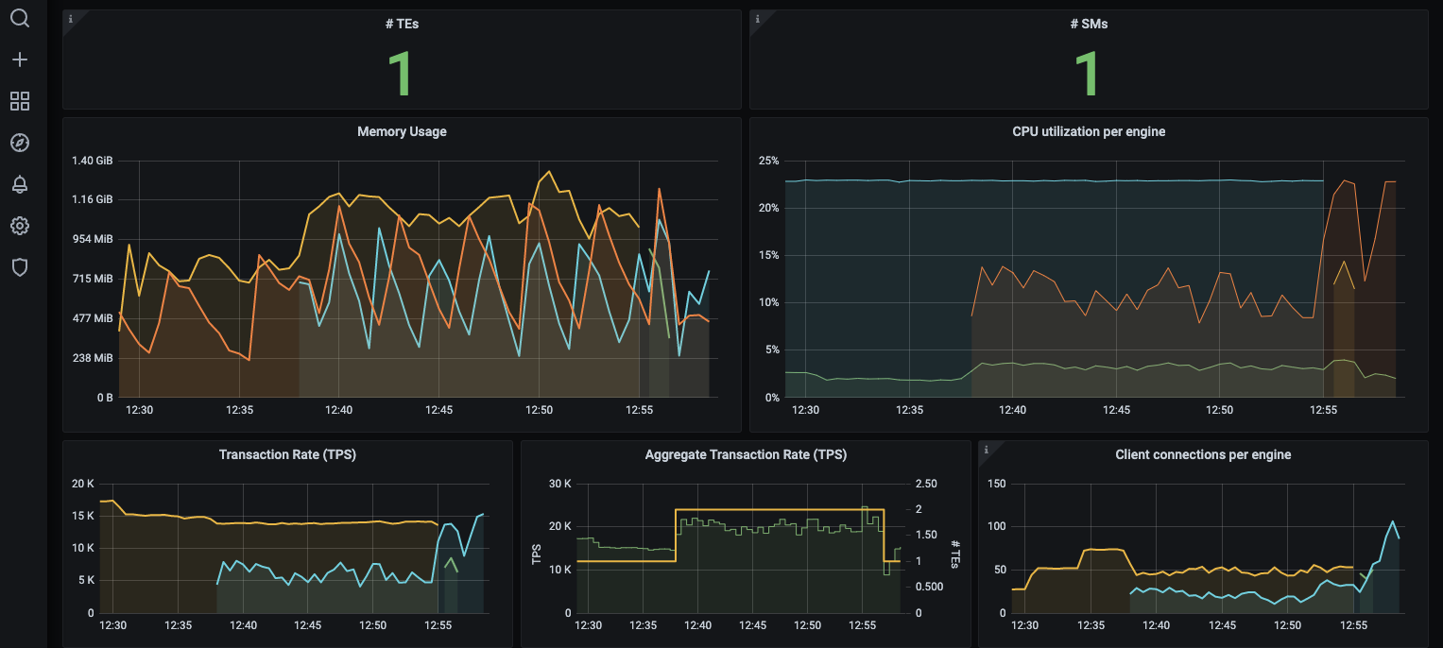
Task: Open the Memory Usage panel title menu
Action: click(x=402, y=132)
